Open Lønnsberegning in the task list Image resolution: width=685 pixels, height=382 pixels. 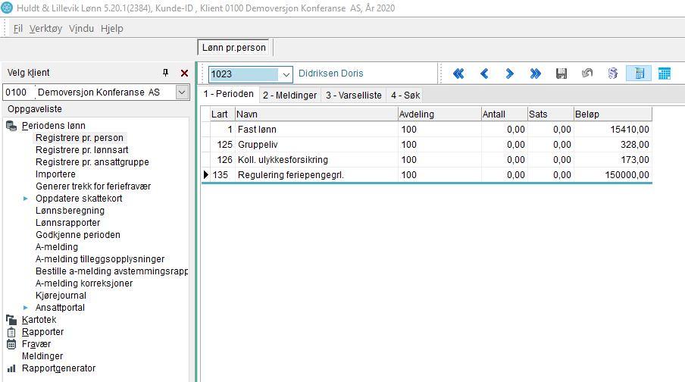(68, 211)
